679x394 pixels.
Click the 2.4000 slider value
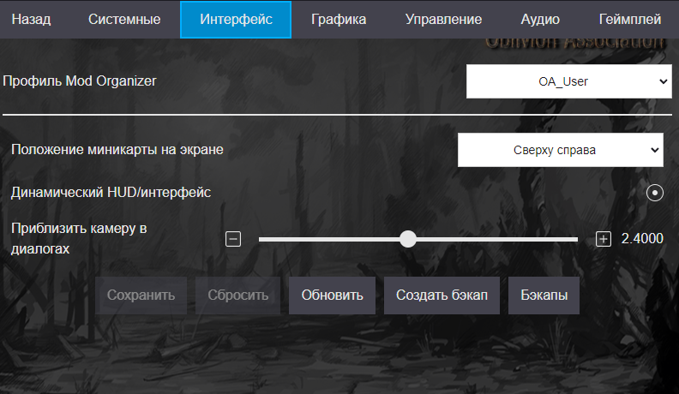(642, 239)
